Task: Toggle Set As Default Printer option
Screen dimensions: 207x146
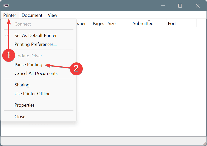Action: 39,36
